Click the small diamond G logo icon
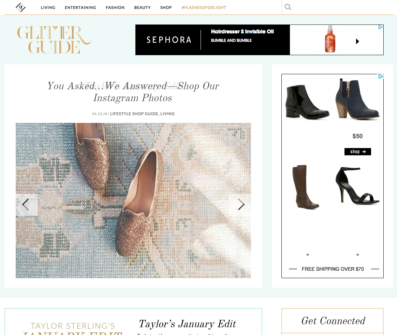The height and width of the screenshot is (335, 397). (x=20, y=7)
